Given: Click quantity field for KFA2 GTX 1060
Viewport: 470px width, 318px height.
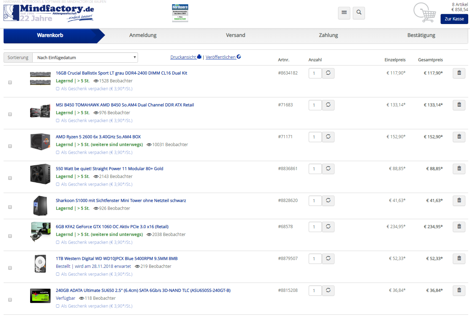Looking at the screenshot, I should (315, 227).
